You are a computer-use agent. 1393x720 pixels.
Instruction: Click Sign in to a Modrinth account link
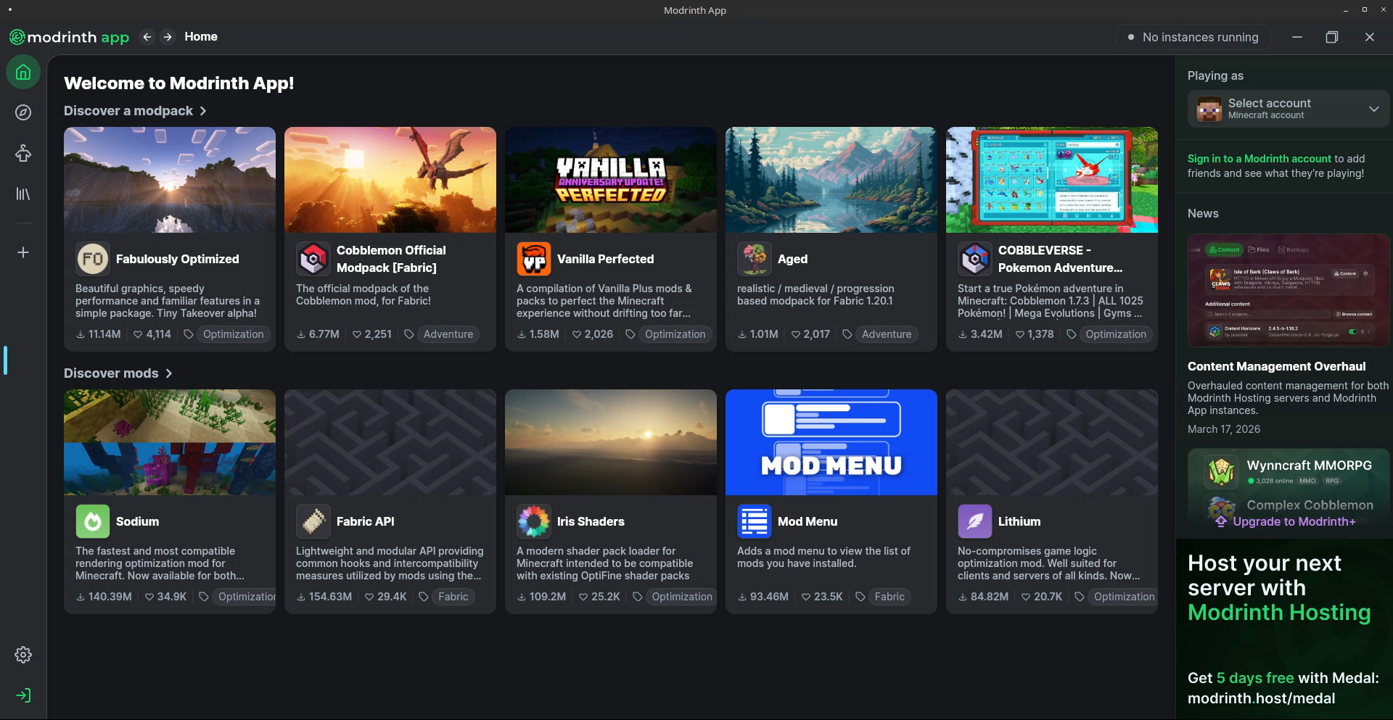point(1259,159)
